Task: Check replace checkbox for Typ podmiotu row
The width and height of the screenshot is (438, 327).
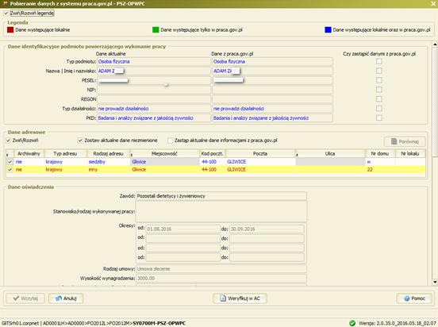Action: coord(379,61)
